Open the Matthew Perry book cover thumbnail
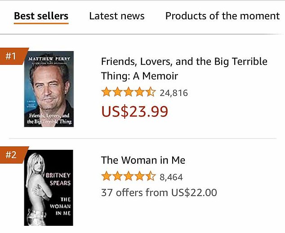The image size is (285, 233). click(49, 89)
